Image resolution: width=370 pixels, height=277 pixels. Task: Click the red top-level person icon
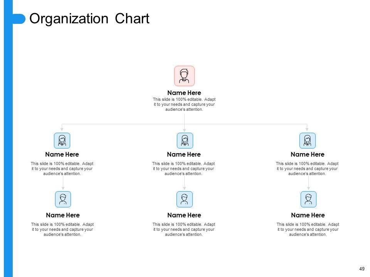(184, 76)
